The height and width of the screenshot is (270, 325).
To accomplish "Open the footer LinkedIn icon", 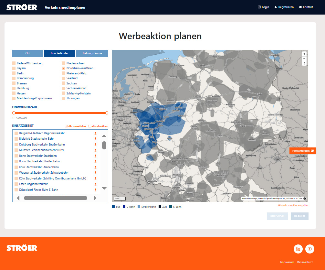I will coord(298,249).
